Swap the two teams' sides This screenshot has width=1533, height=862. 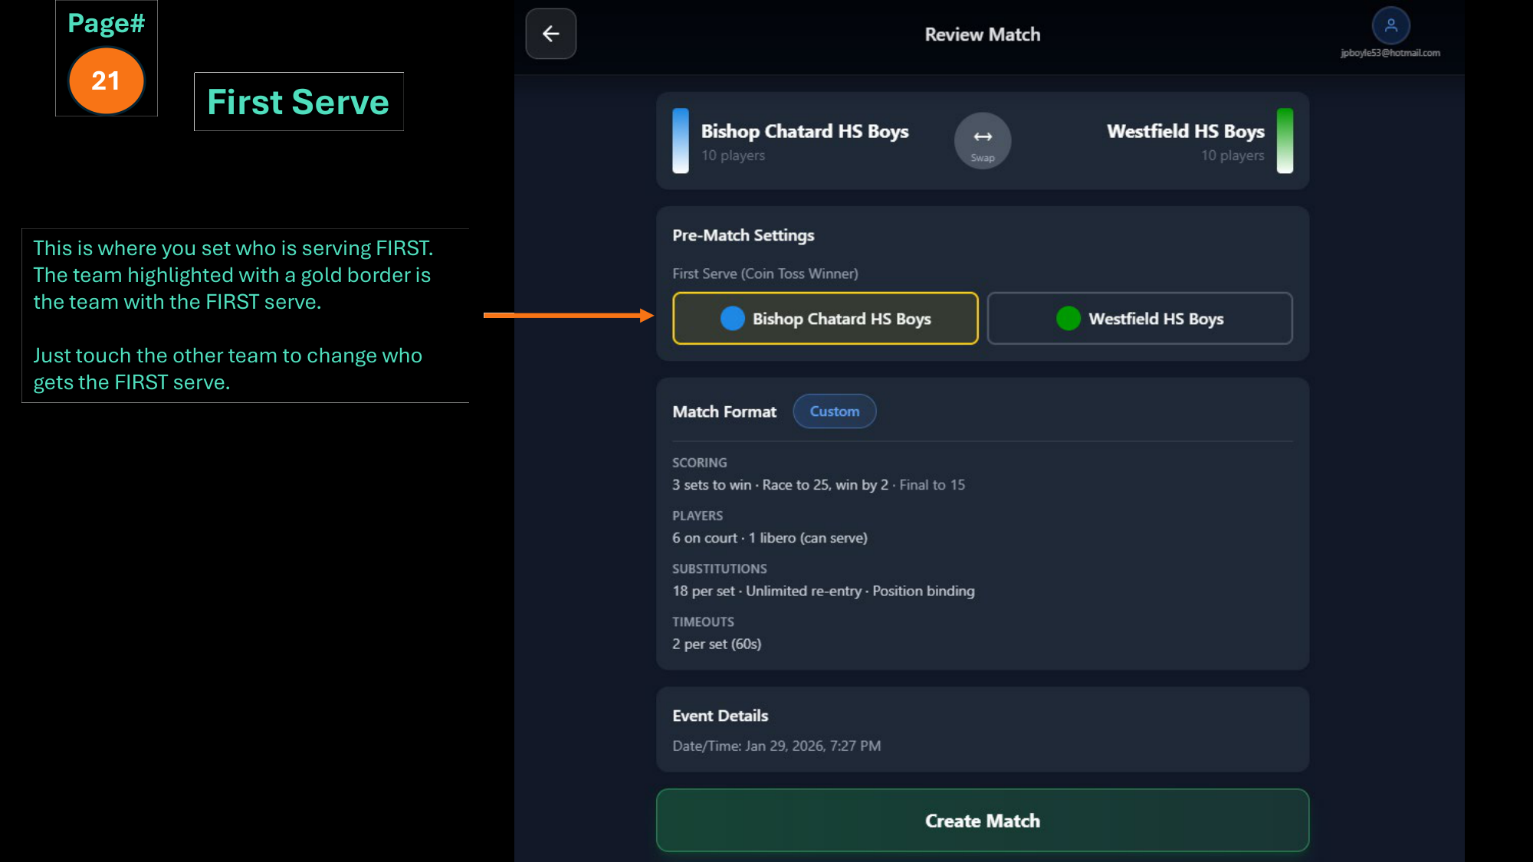pos(982,141)
